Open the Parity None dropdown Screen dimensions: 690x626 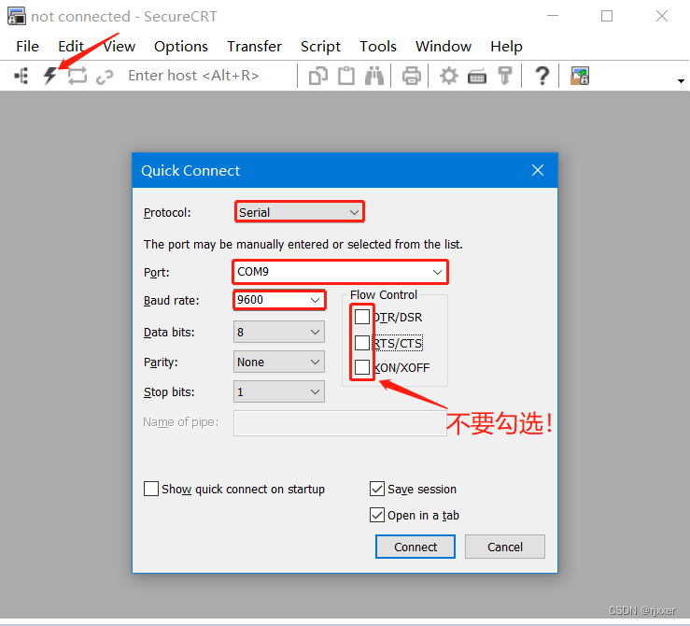pos(279,362)
